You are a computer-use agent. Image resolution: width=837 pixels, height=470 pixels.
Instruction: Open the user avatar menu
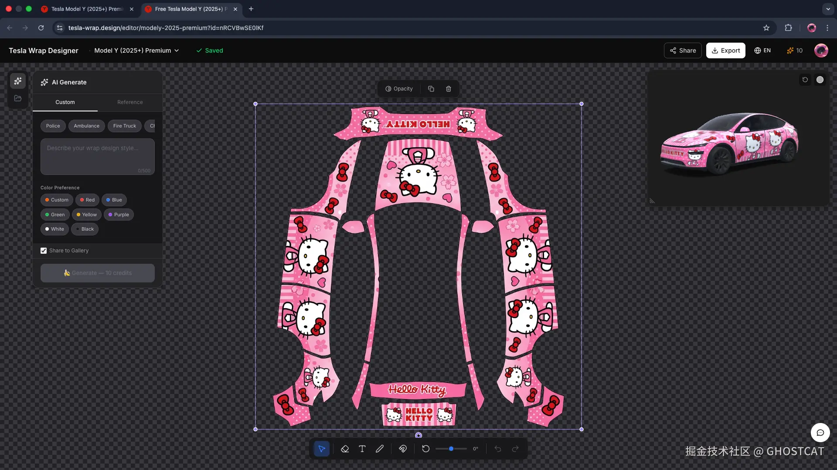coord(821,50)
